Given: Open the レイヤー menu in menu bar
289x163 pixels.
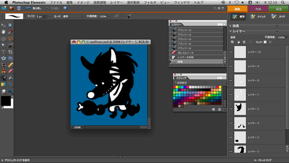Looking at the screenshot, I should pyautogui.click(x=117, y=2).
